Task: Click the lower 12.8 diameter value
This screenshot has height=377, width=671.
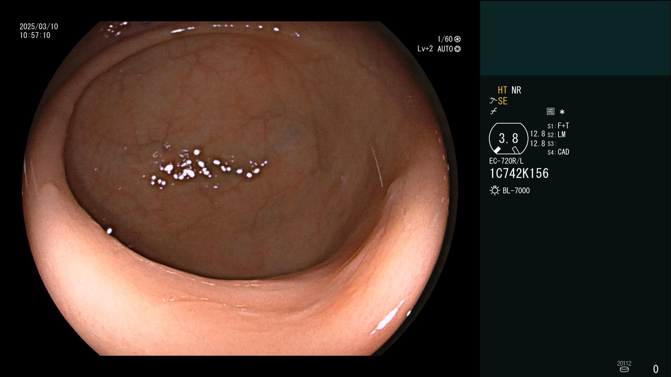Action: (x=537, y=143)
